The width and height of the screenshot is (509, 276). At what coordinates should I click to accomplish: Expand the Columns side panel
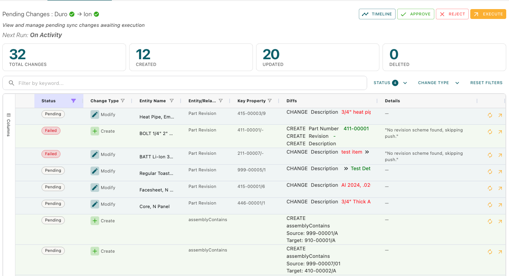click(9, 125)
